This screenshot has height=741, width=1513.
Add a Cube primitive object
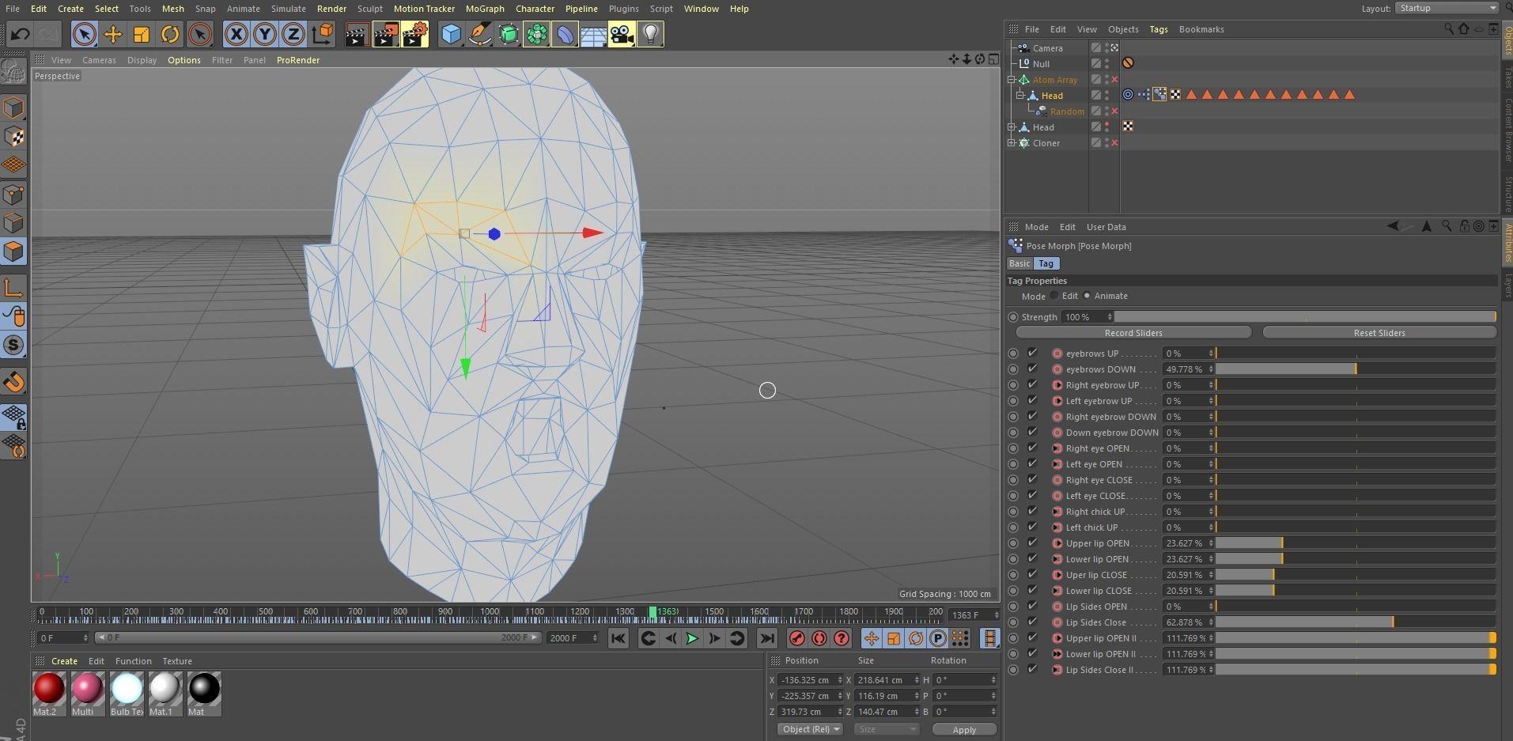(451, 34)
